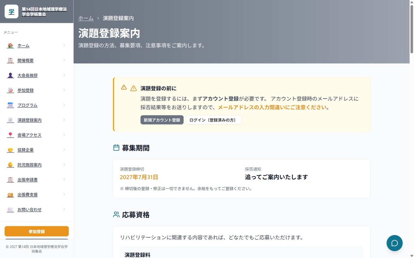Image resolution: width=414 pixels, height=258 pixels.
Task: Open 託児施設案内 menu link
Action: point(30,165)
